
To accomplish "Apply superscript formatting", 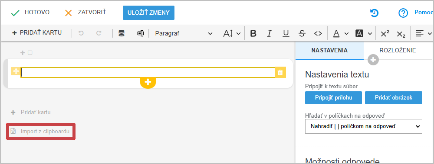I will pos(385,33).
